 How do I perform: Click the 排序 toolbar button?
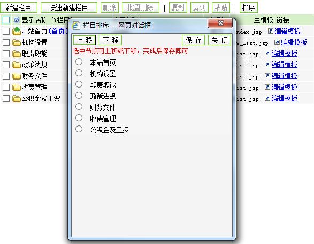point(249,7)
